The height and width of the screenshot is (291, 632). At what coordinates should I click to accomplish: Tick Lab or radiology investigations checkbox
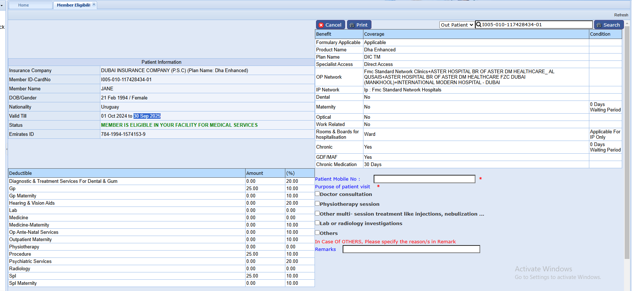pyautogui.click(x=317, y=223)
